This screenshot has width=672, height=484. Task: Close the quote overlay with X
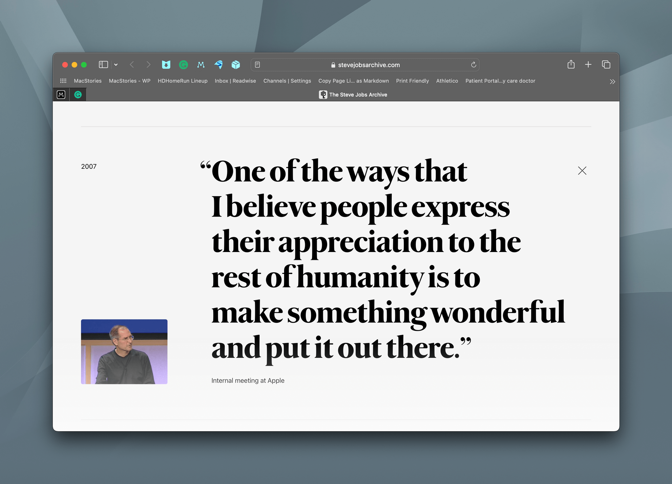(x=582, y=170)
